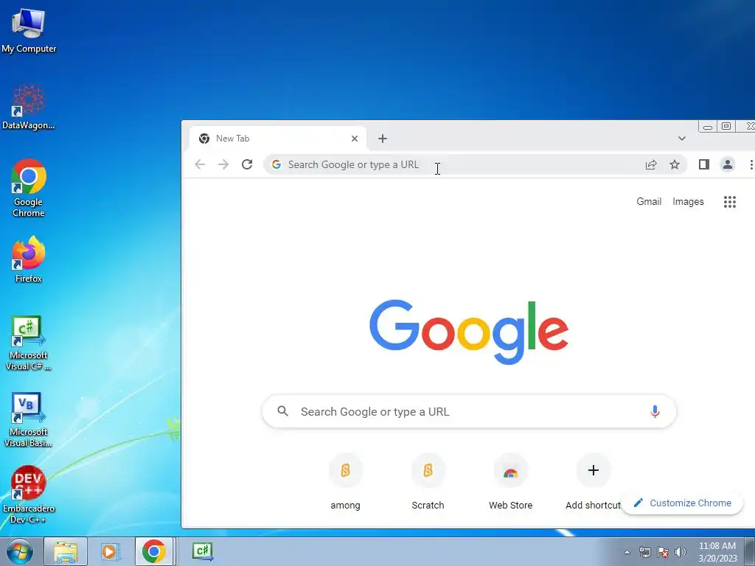Viewport: 755px width, 566px height.
Task: Open Windows Media Player from the taskbar
Action: tap(110, 551)
